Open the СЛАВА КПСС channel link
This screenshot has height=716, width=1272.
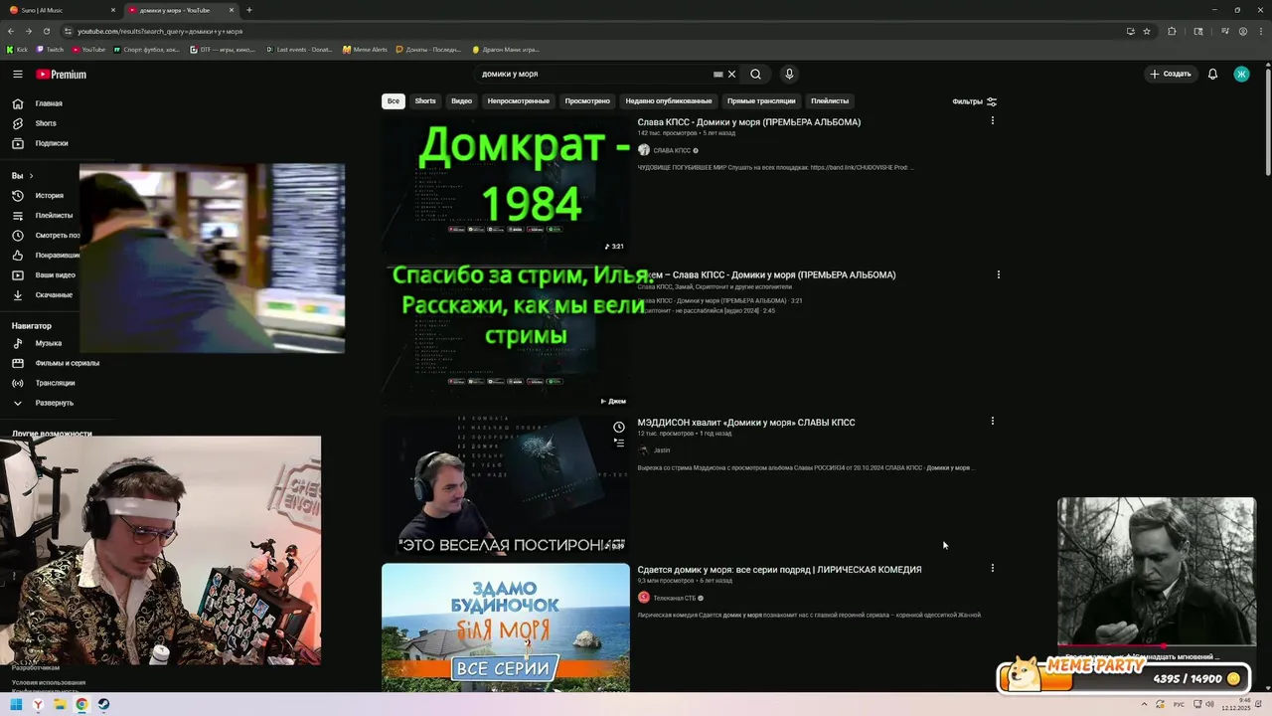672,150
